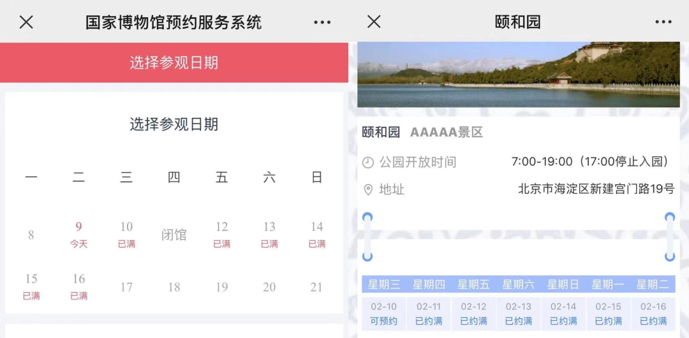689x338 pixels.
Task: Select date 10 marked 已满
Action: (x=126, y=235)
